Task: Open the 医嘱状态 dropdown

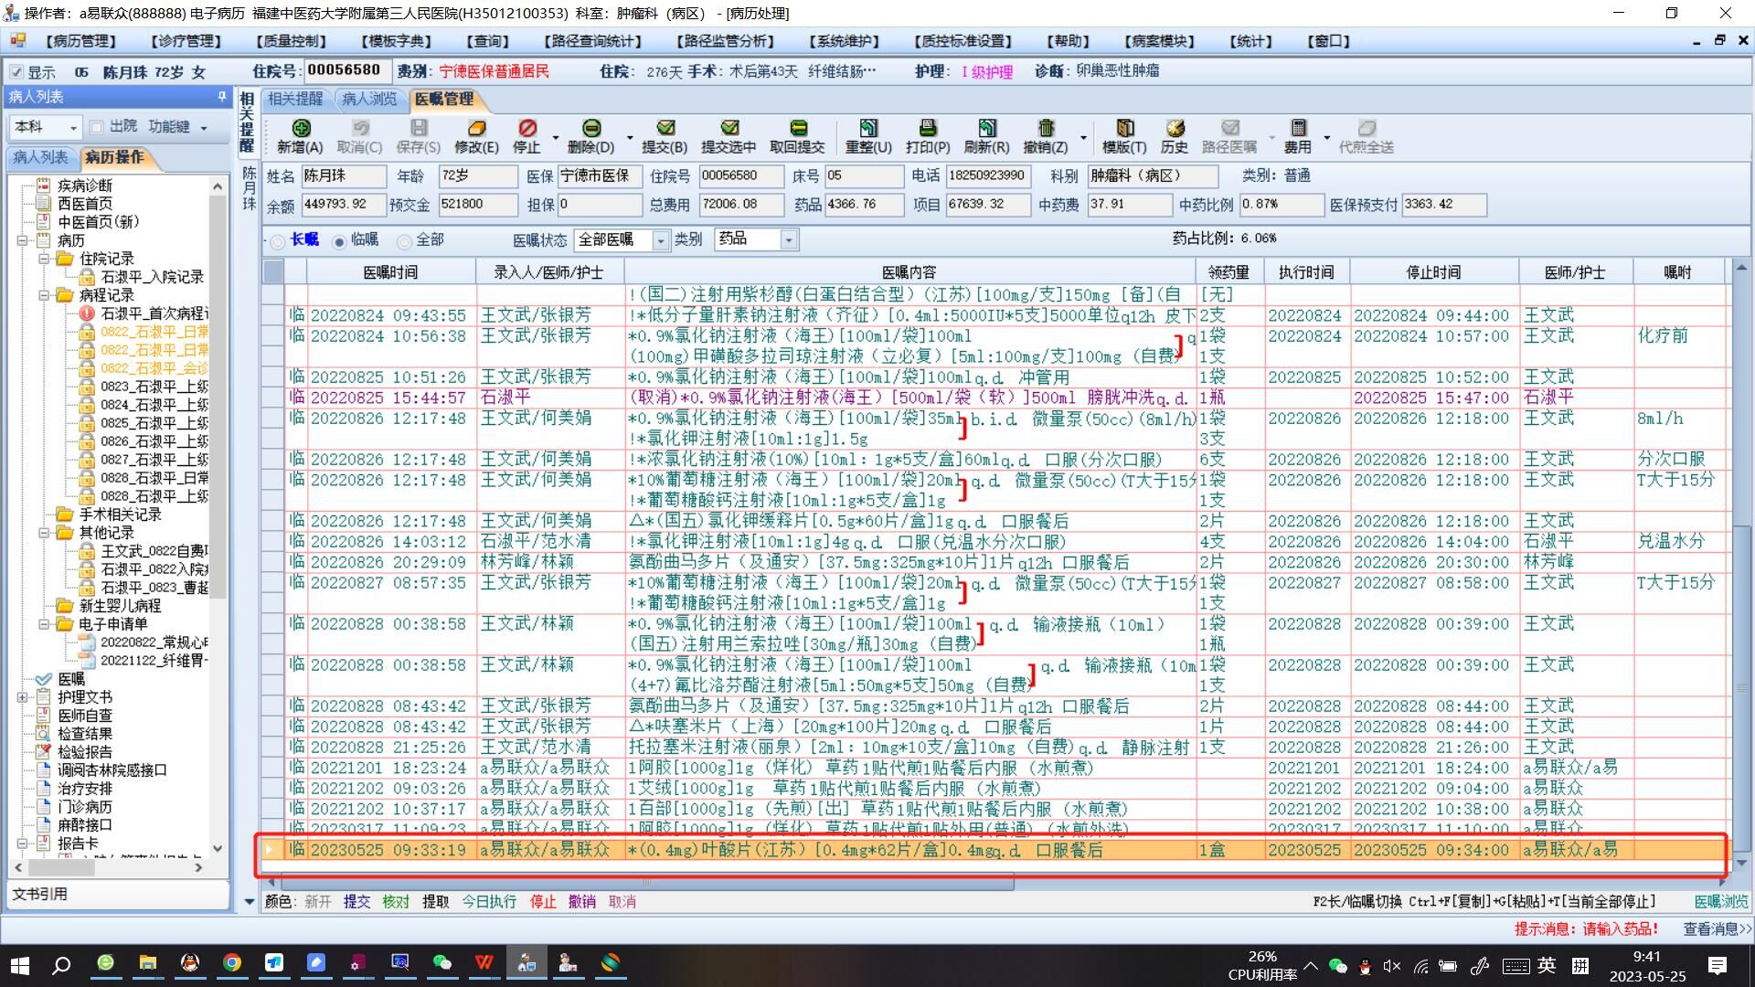Action: pos(660,240)
